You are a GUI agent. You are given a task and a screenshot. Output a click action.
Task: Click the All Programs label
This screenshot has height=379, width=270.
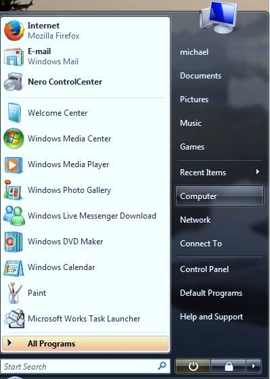[51, 344]
